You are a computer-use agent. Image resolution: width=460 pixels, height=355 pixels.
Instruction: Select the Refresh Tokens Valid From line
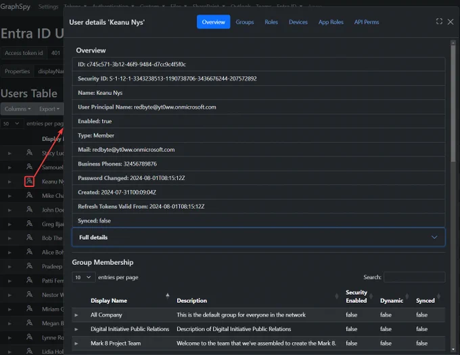coord(258,207)
